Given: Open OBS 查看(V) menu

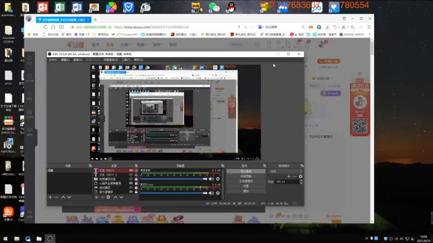Looking at the screenshot, I should (x=77, y=60).
